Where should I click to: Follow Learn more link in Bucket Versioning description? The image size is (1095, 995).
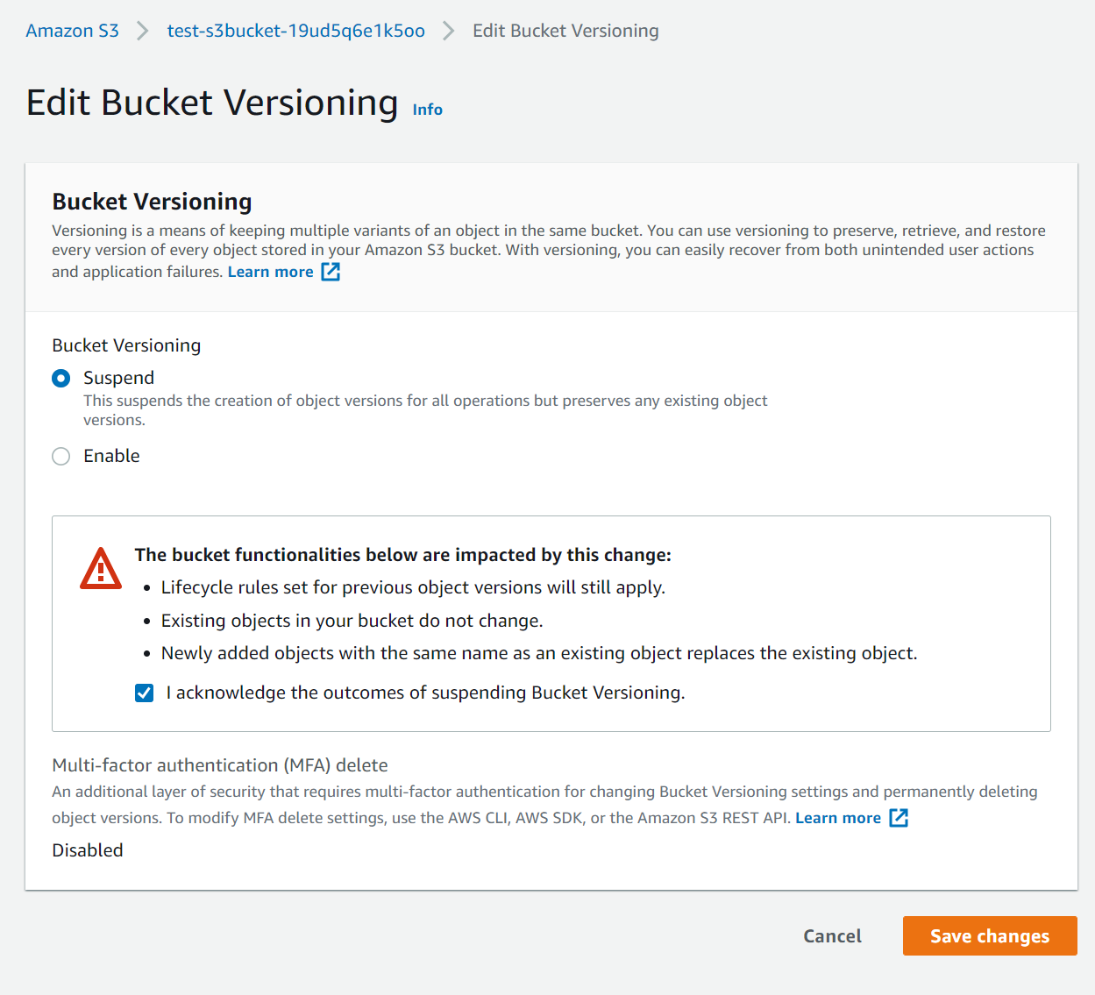coord(271,272)
